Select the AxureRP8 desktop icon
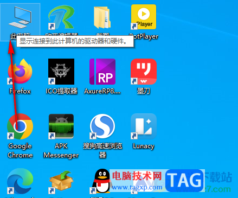This screenshot has width=238, height=198. (102, 72)
